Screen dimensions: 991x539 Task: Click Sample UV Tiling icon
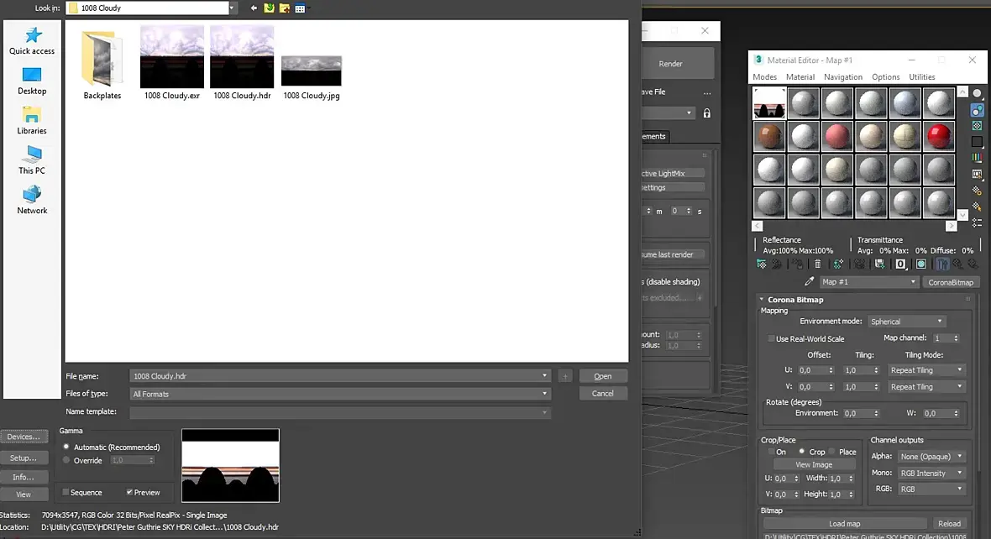click(x=977, y=142)
